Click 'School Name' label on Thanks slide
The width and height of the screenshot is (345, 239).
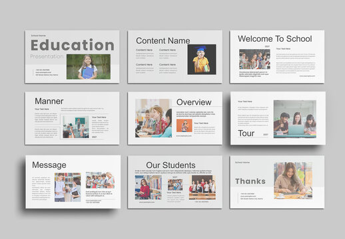(242, 163)
